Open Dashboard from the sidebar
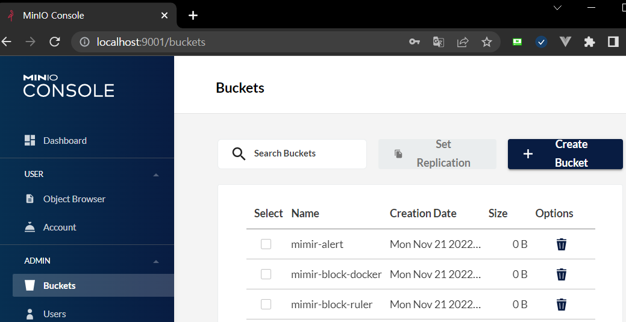 click(x=64, y=140)
